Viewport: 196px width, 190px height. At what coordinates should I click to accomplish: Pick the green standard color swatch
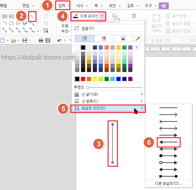(x=107, y=79)
